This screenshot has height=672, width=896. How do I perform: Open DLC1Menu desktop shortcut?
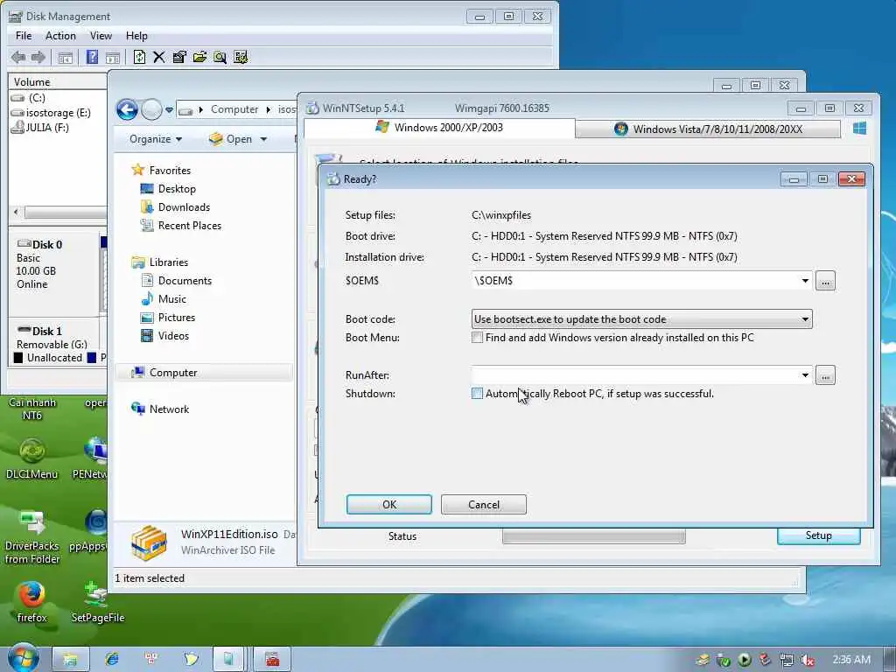pyautogui.click(x=32, y=458)
